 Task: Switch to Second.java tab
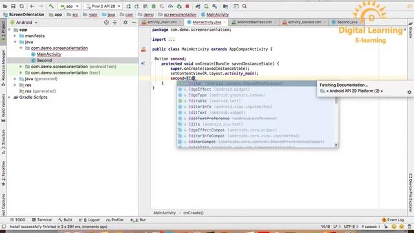point(347,22)
